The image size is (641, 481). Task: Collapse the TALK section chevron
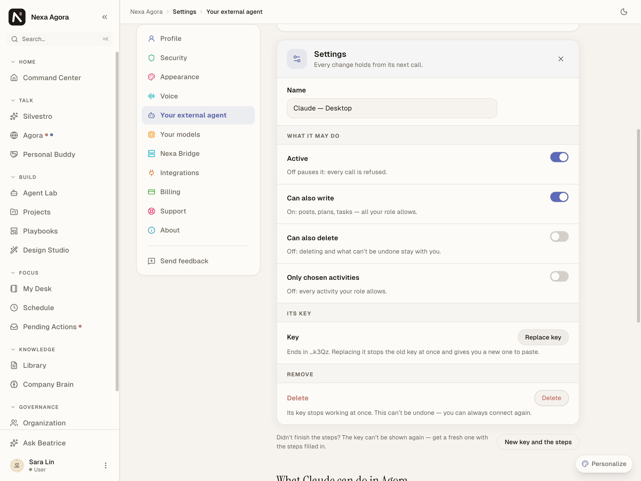13,100
